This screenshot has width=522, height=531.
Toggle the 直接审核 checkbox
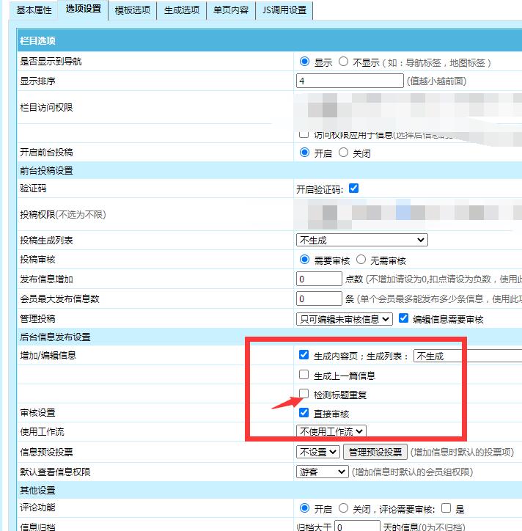pos(304,413)
